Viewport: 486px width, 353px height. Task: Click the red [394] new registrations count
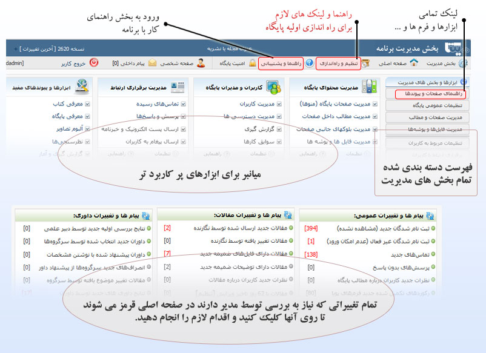(311, 228)
